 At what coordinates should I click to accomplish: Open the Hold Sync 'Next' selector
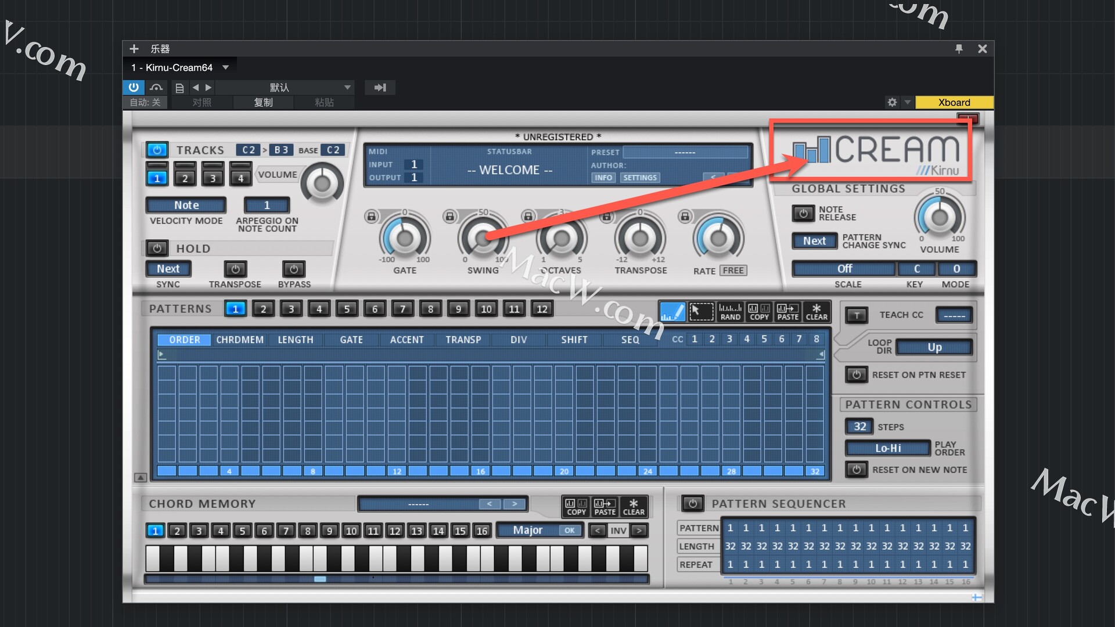point(168,269)
